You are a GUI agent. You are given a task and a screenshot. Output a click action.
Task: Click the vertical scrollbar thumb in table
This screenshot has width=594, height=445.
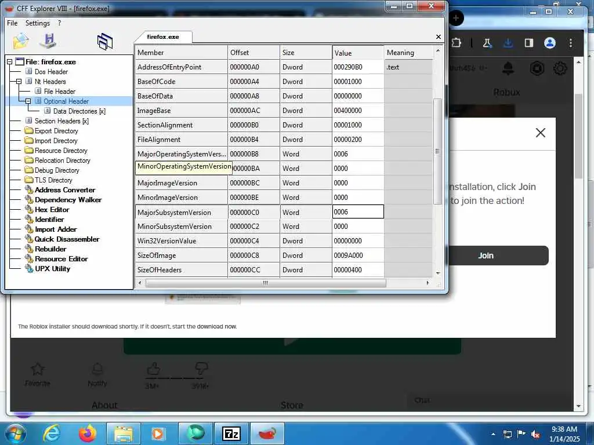coord(437,151)
